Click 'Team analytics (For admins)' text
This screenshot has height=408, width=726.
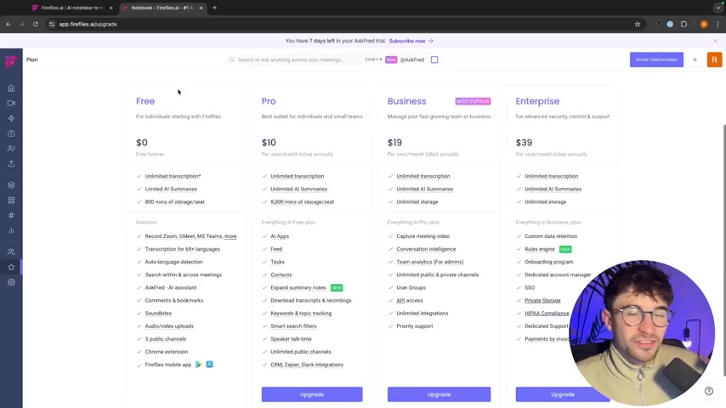click(x=429, y=262)
